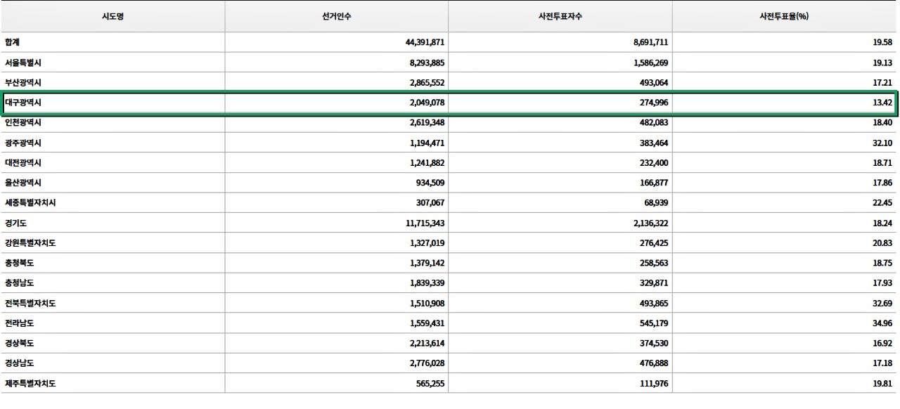Click the 선거인수 column header

click(x=336, y=16)
